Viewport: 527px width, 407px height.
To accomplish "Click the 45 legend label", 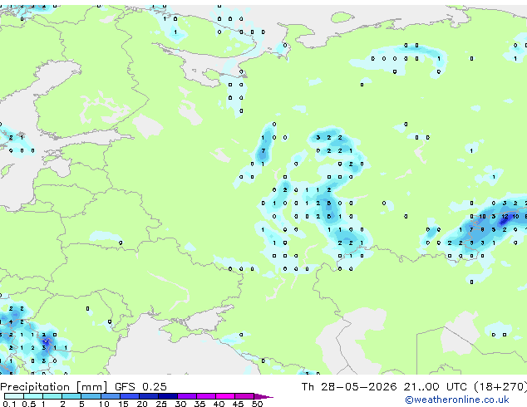I will click(238, 404).
